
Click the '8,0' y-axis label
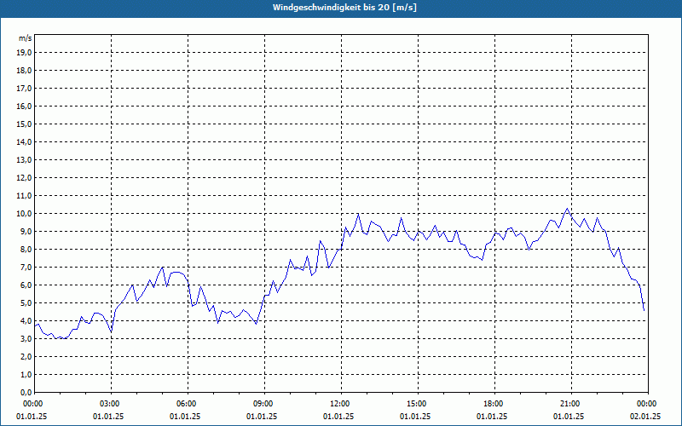(26, 249)
